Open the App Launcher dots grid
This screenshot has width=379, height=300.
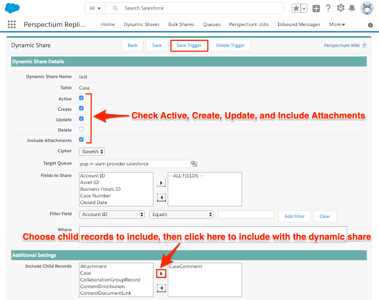[x=12, y=25]
